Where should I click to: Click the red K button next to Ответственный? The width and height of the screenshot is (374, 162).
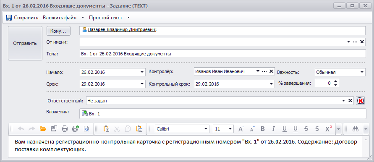click(x=361, y=101)
